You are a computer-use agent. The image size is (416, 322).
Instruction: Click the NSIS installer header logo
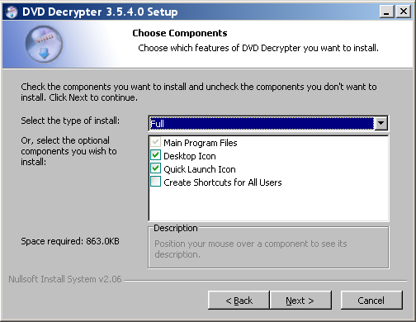[44, 44]
